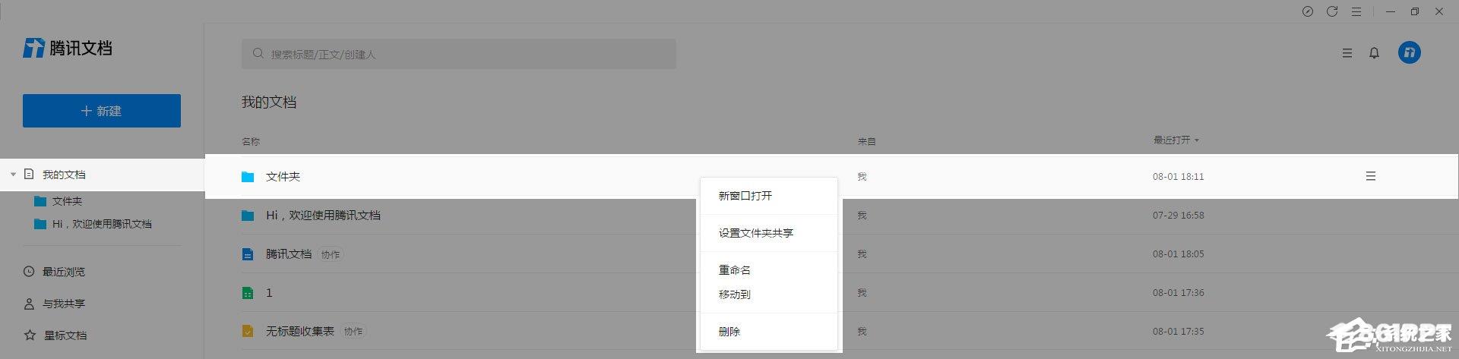This screenshot has height=359, width=1459.
Task: Sort by 最近打开 column dropdown arrow
Action: click(1197, 140)
